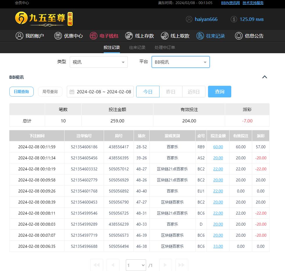Open the 平台 dropdown showing BB视讯
Screen dimensions: 285x271
tap(180, 62)
